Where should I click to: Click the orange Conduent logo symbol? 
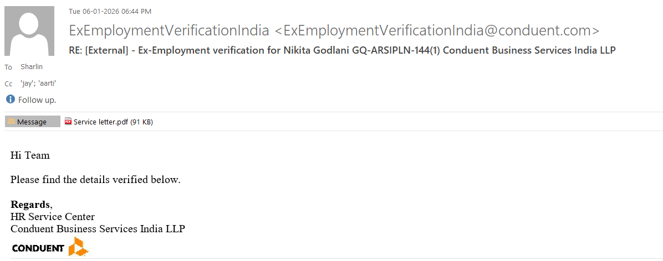click(78, 247)
